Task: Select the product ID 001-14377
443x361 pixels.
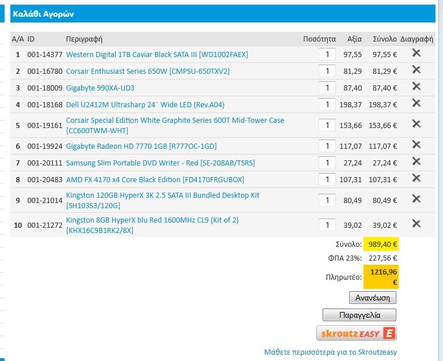Action: [44, 55]
